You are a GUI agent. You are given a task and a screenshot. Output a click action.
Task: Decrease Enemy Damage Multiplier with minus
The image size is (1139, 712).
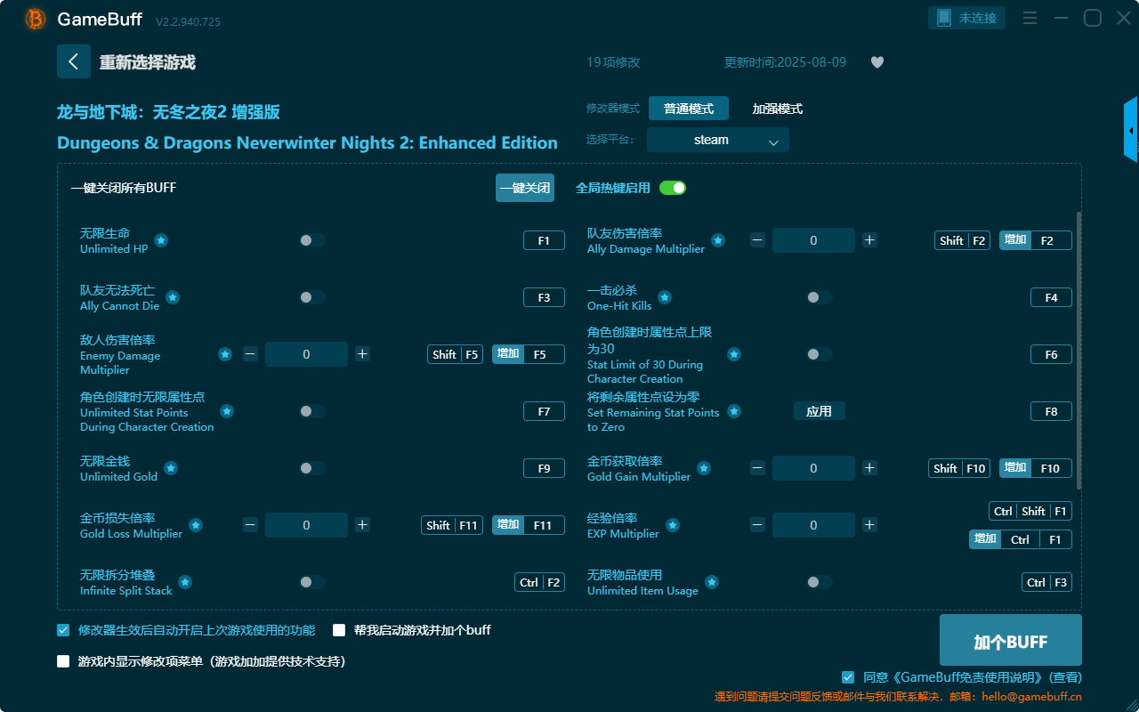[250, 354]
